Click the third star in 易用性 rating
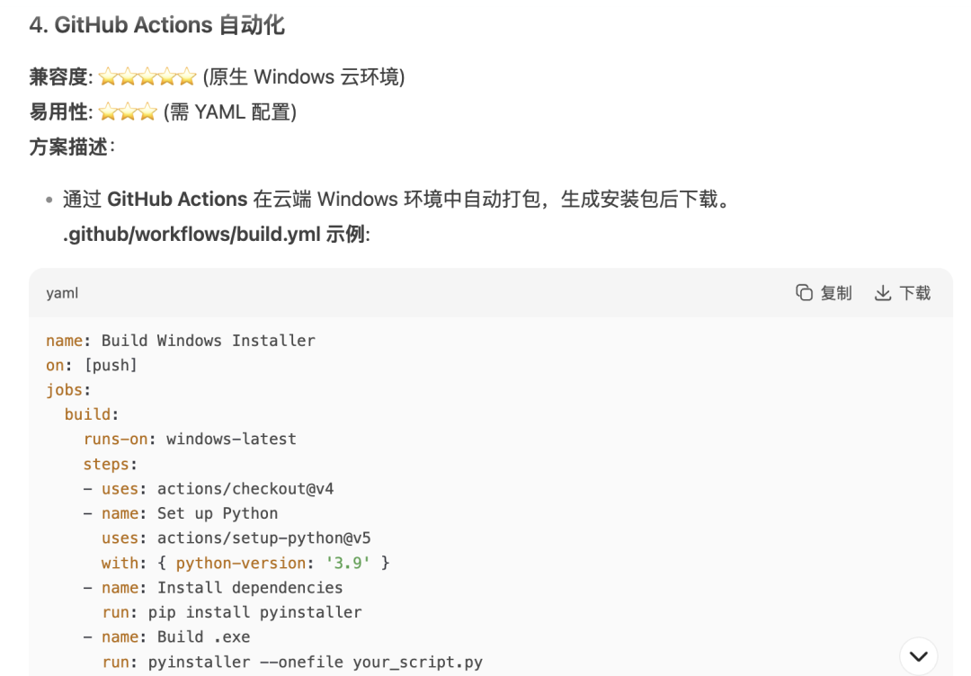Image resolution: width=971 pixels, height=676 pixels. click(147, 112)
